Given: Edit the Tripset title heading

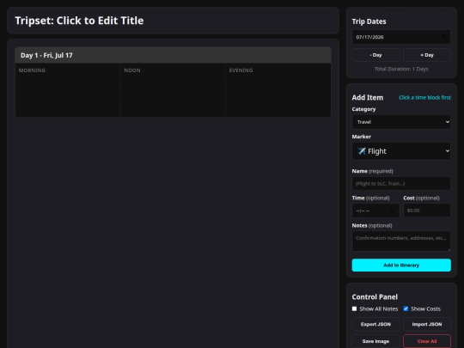Looking at the screenshot, I should [x=79, y=21].
